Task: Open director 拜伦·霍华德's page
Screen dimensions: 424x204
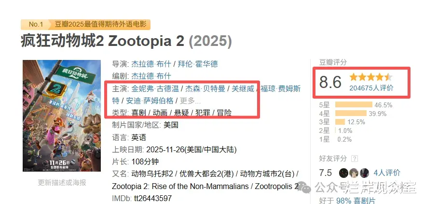Action: point(198,64)
